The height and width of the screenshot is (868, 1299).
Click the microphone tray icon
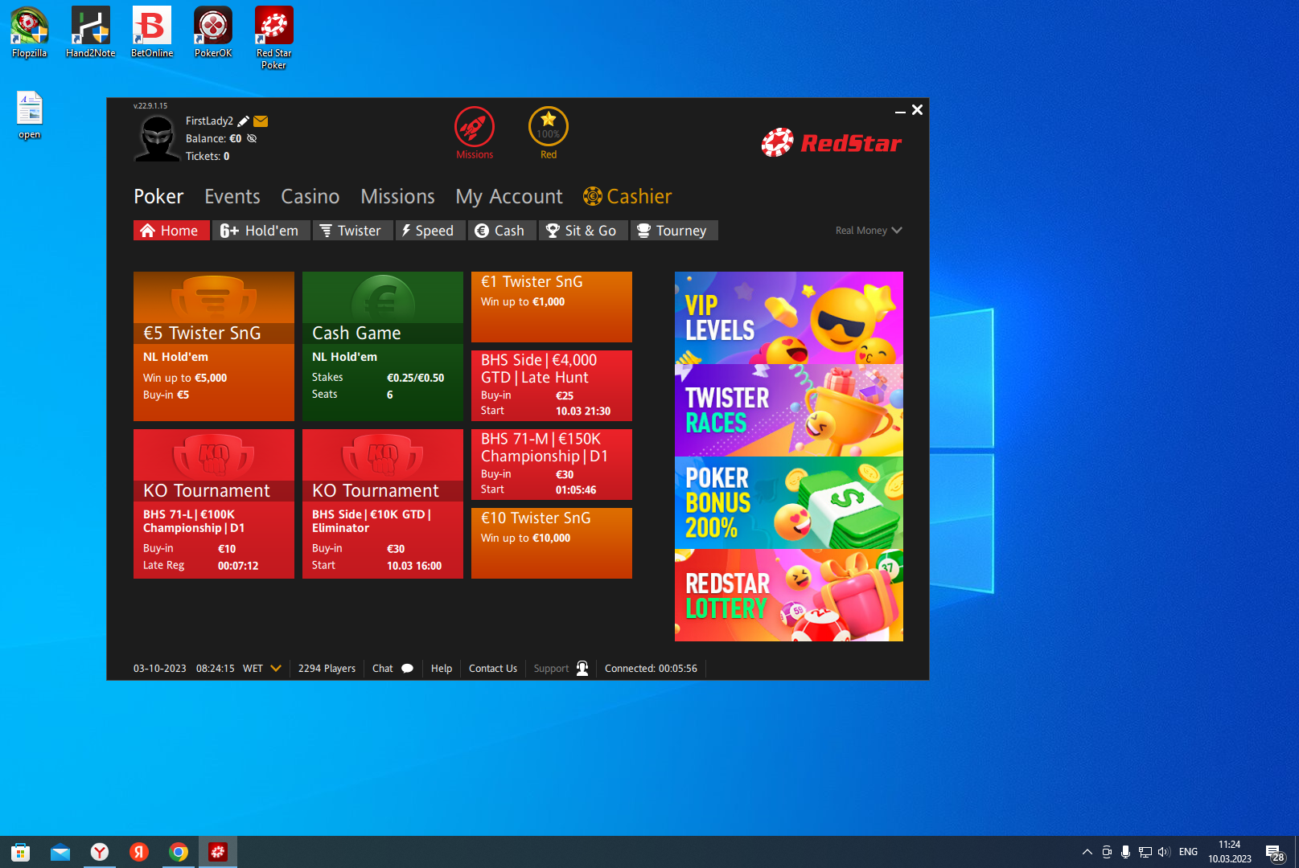[1126, 852]
